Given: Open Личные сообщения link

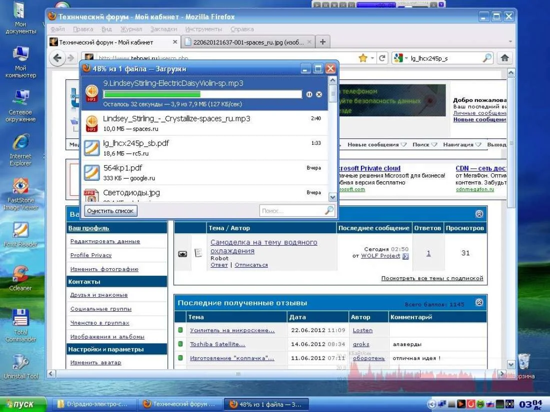Looking at the screenshot, I should [479, 113].
